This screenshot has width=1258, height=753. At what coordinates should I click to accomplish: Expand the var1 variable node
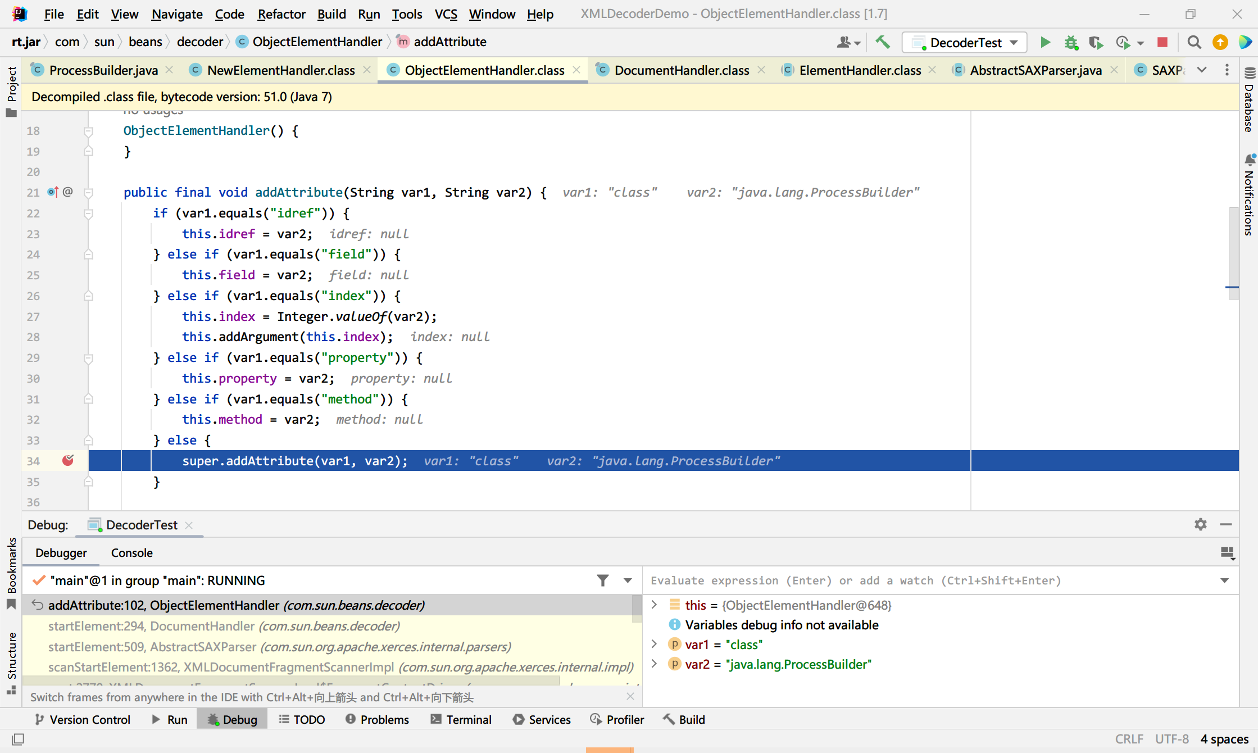[x=654, y=644]
